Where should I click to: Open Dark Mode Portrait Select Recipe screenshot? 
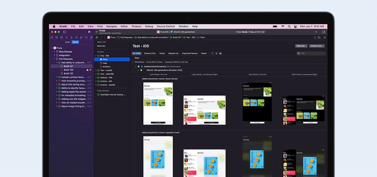(x=257, y=104)
